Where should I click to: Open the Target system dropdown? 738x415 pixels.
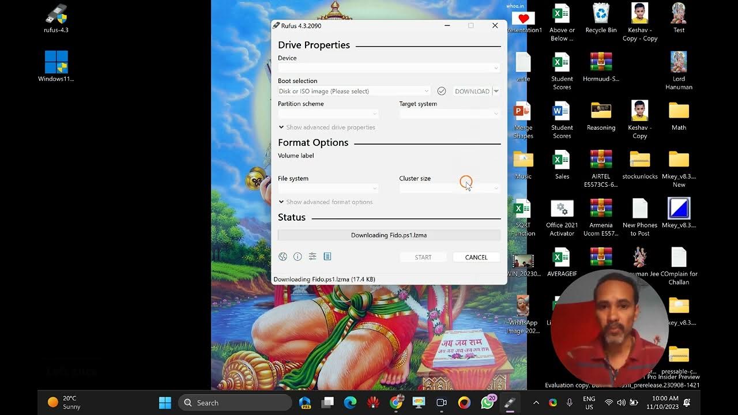tap(450, 114)
